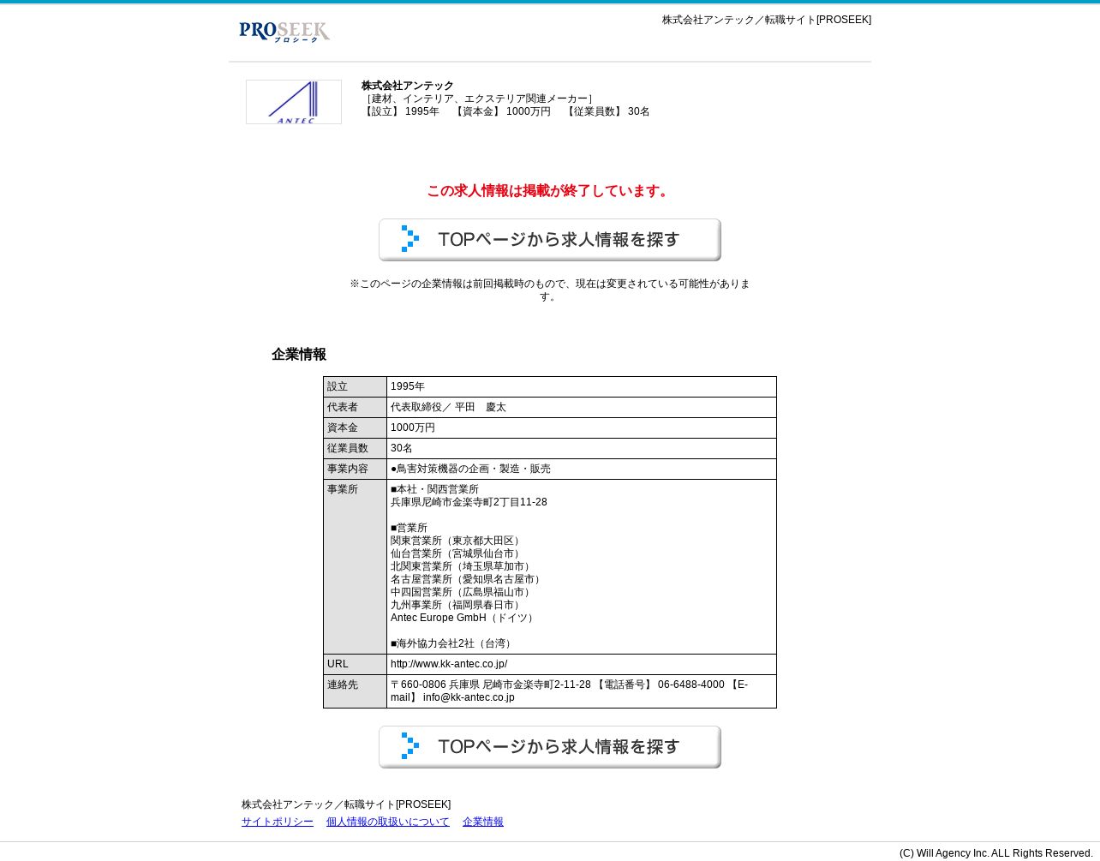Click the line ■本社・関西営業所
This screenshot has height=861, width=1100.
434,490
